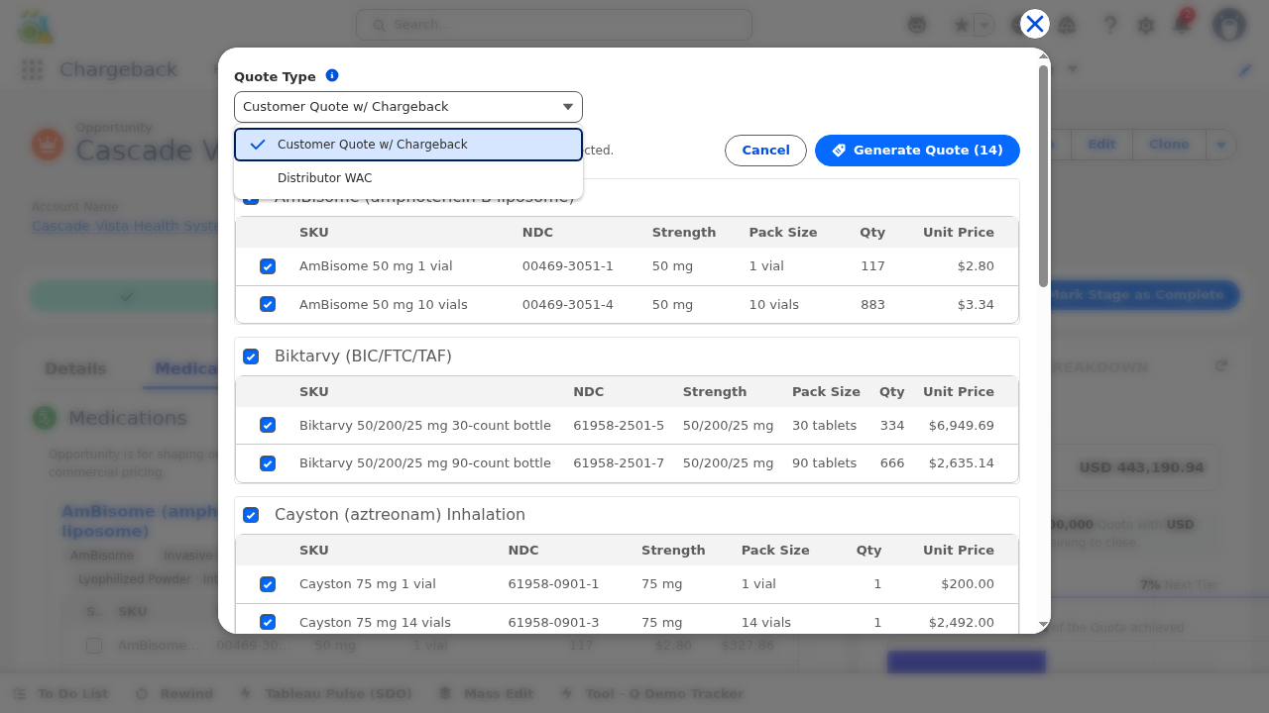
Task: Click NDC cell 61958-2501-5
Action: [619, 425]
